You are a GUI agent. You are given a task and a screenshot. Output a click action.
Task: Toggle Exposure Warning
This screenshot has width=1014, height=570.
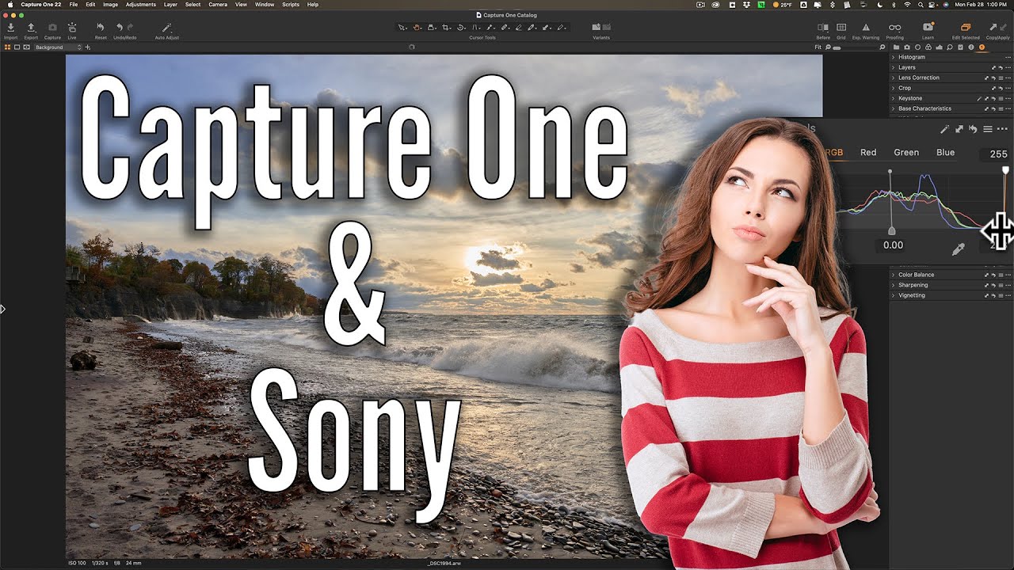click(865, 28)
